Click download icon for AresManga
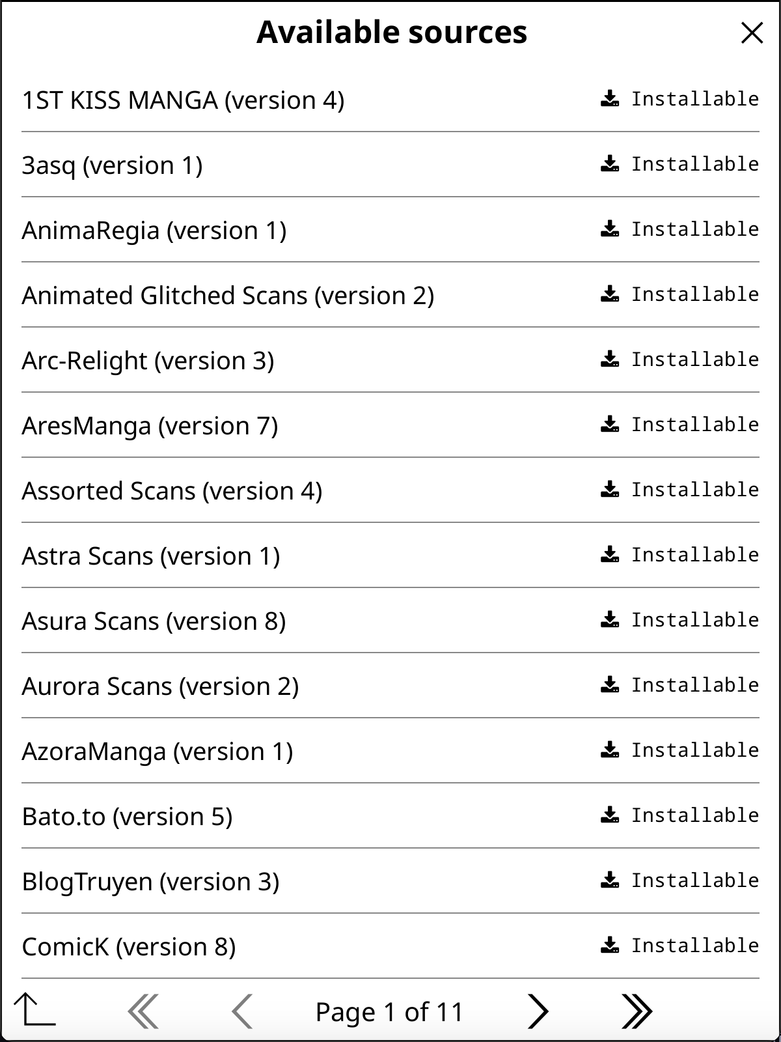The image size is (781, 1042). (x=610, y=425)
